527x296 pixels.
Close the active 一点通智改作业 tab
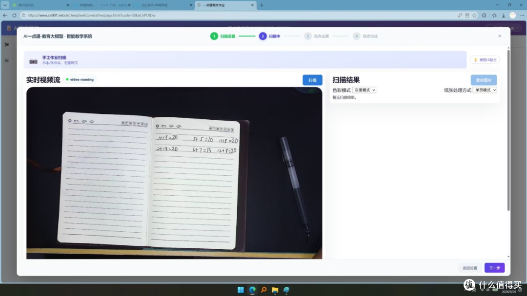(252, 5)
